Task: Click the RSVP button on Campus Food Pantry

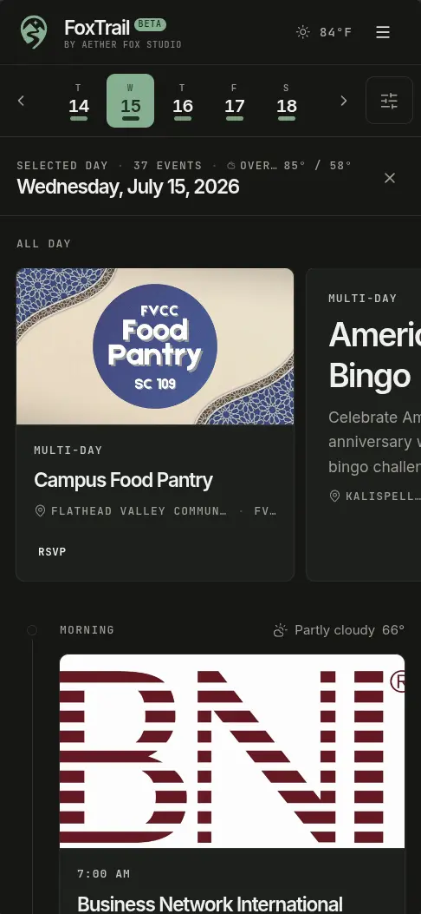Action: point(52,551)
